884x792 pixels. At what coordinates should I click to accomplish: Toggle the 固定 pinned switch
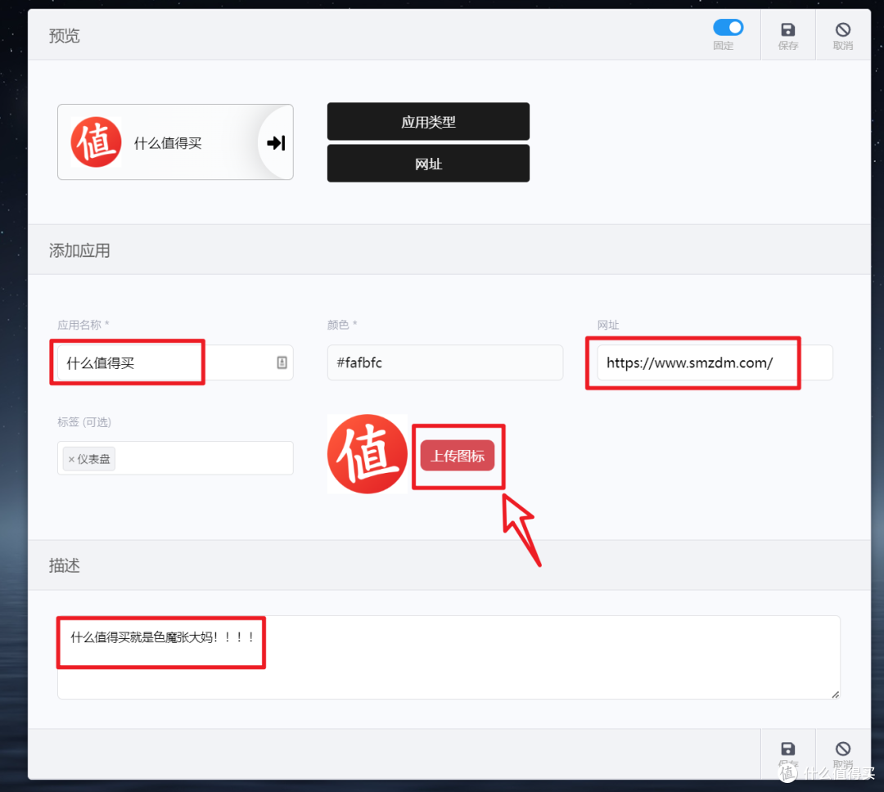[x=728, y=28]
